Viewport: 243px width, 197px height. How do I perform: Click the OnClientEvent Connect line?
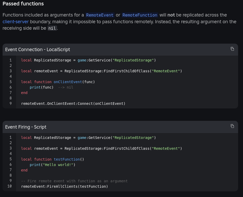(x=73, y=104)
